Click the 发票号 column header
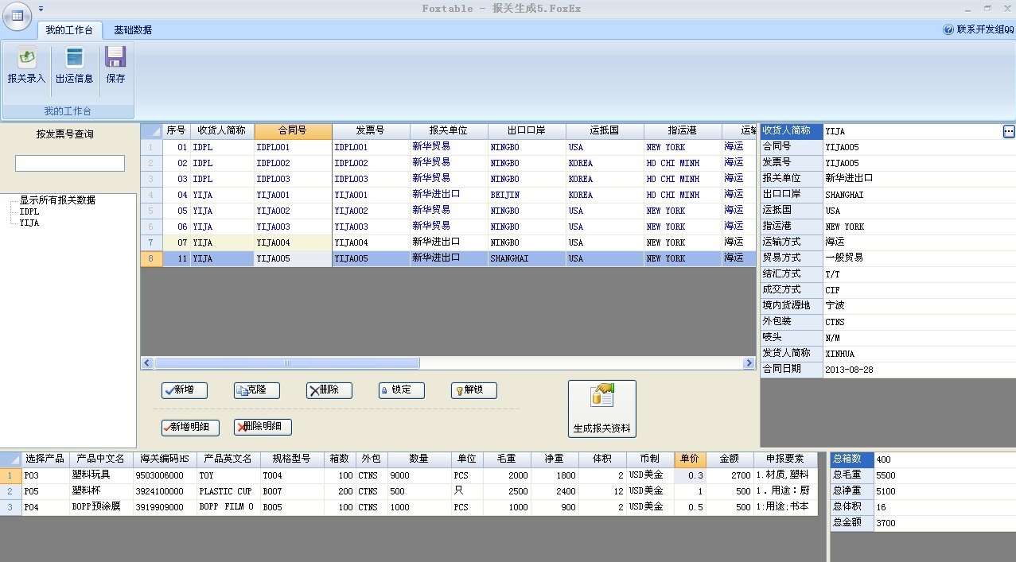Viewport: 1016px width, 562px height. pos(371,131)
